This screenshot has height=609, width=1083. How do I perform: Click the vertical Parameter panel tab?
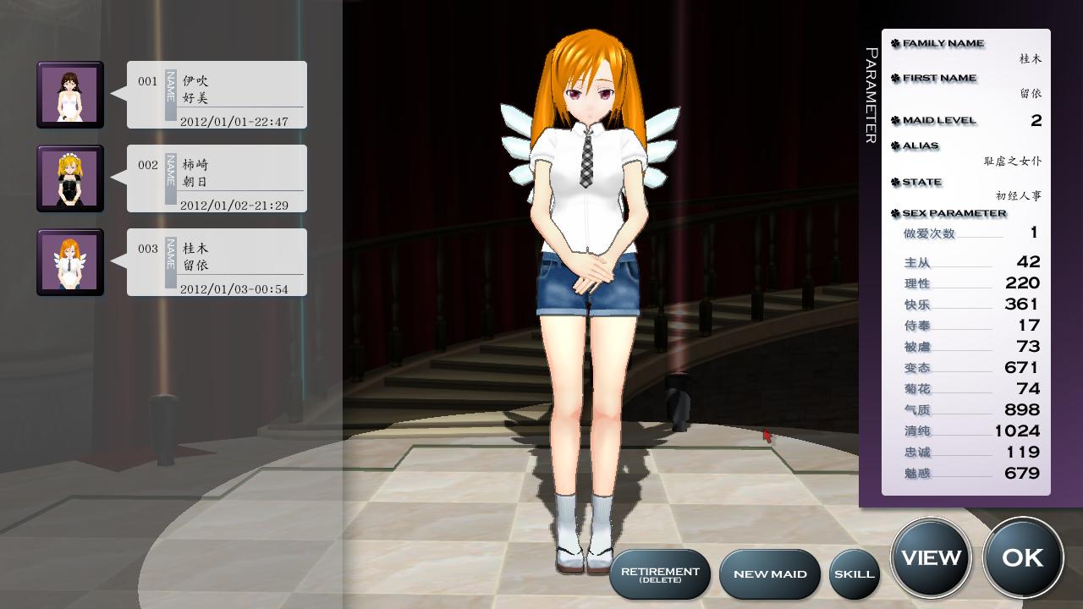(x=871, y=96)
